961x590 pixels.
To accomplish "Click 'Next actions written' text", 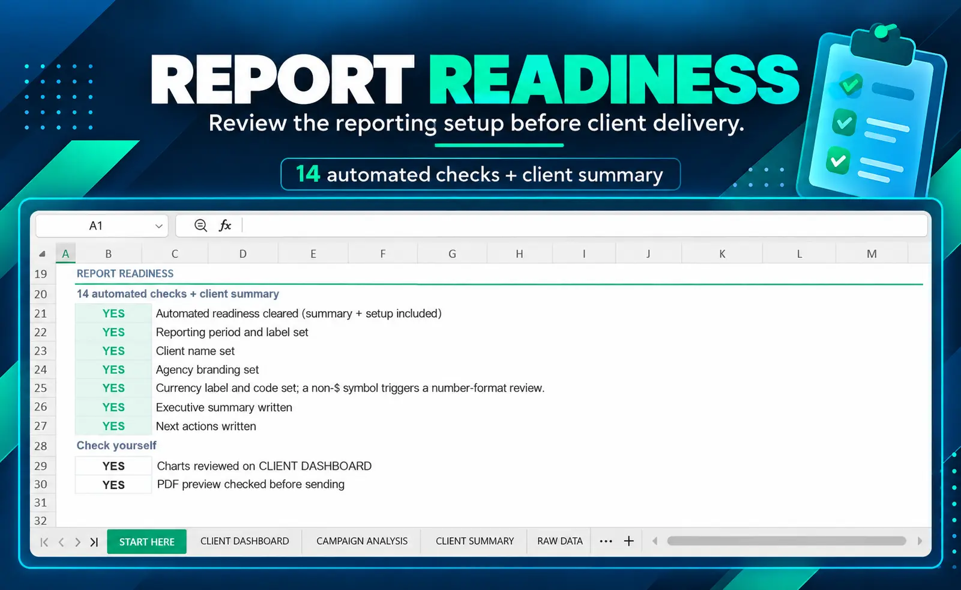I will pos(206,426).
